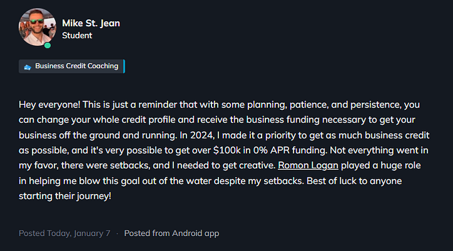Screen dimensions: 453x251
Task: Click the Student role label
Action: [77, 36]
